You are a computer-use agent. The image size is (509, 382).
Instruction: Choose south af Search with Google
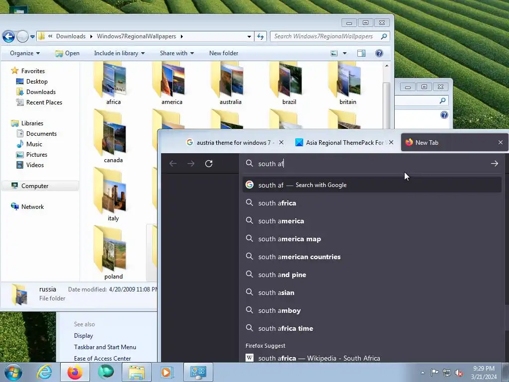(x=372, y=185)
